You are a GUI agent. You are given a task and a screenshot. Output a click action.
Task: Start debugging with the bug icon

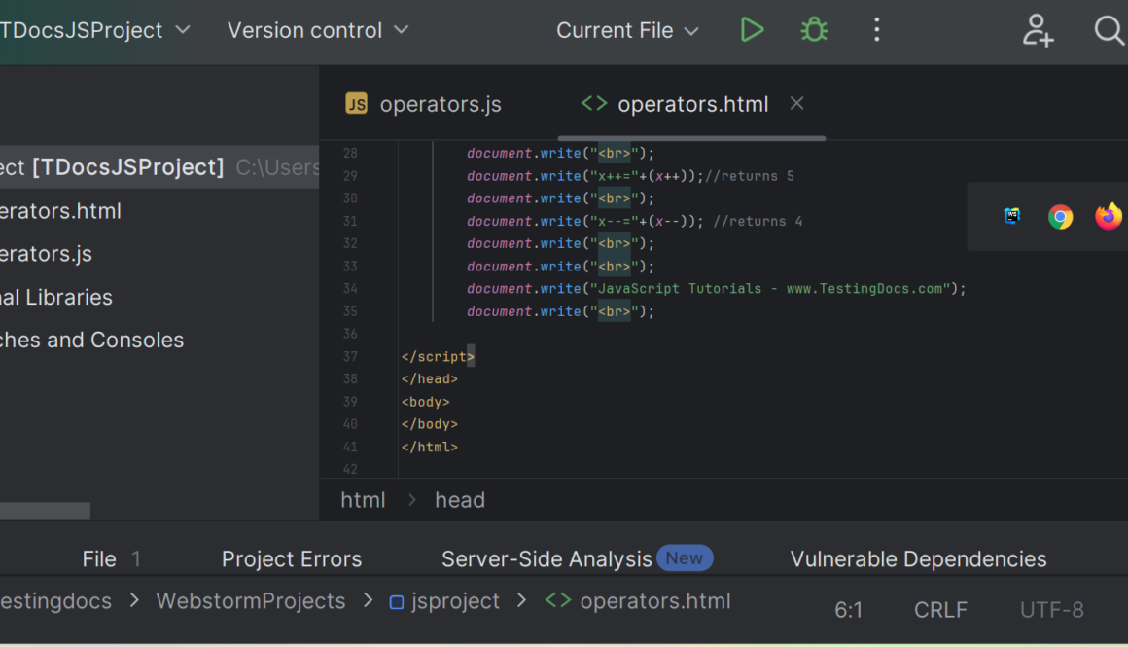[x=814, y=30]
